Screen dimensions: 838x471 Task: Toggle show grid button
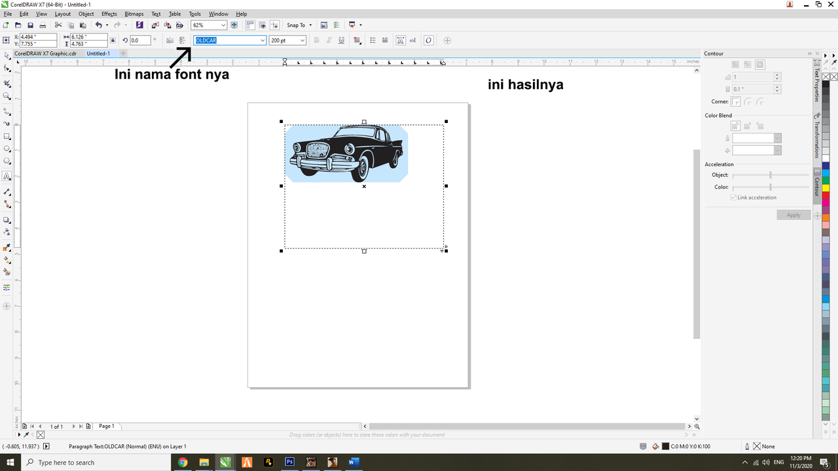263,25
